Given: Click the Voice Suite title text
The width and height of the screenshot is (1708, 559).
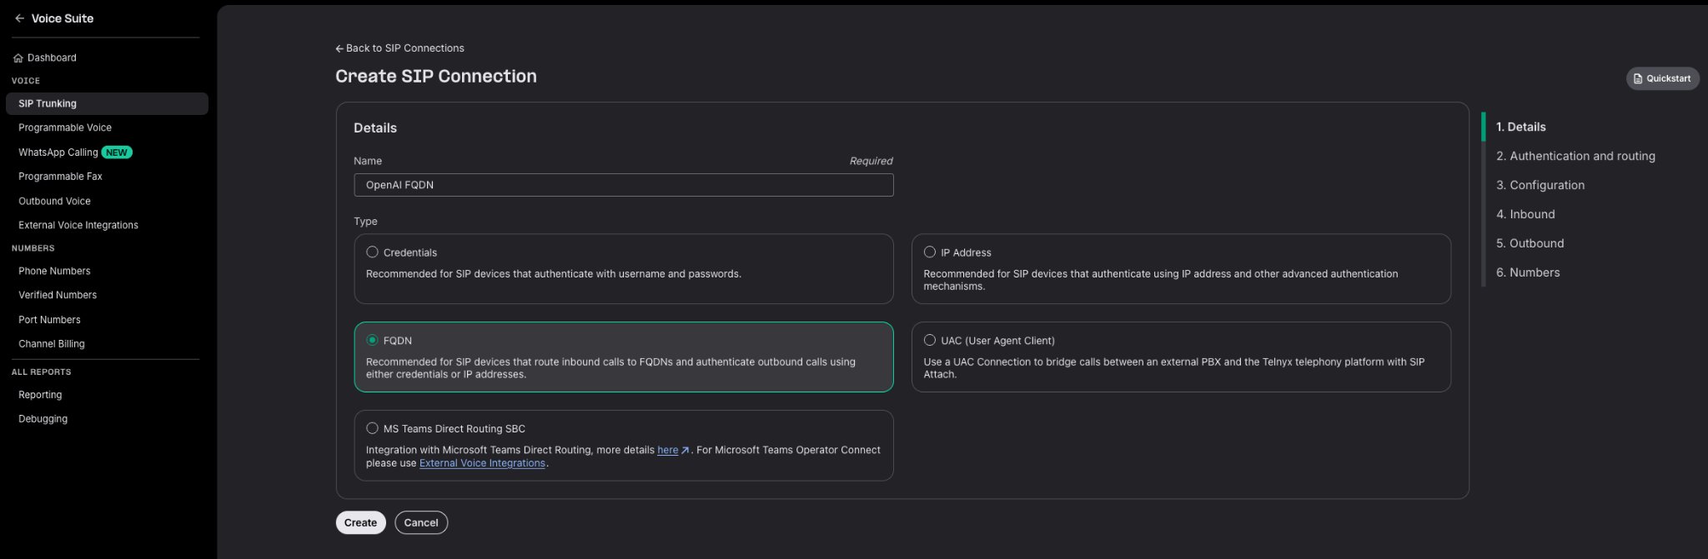Looking at the screenshot, I should coord(63,18).
